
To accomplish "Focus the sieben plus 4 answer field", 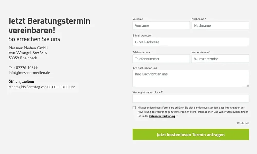I will click(191, 98).
